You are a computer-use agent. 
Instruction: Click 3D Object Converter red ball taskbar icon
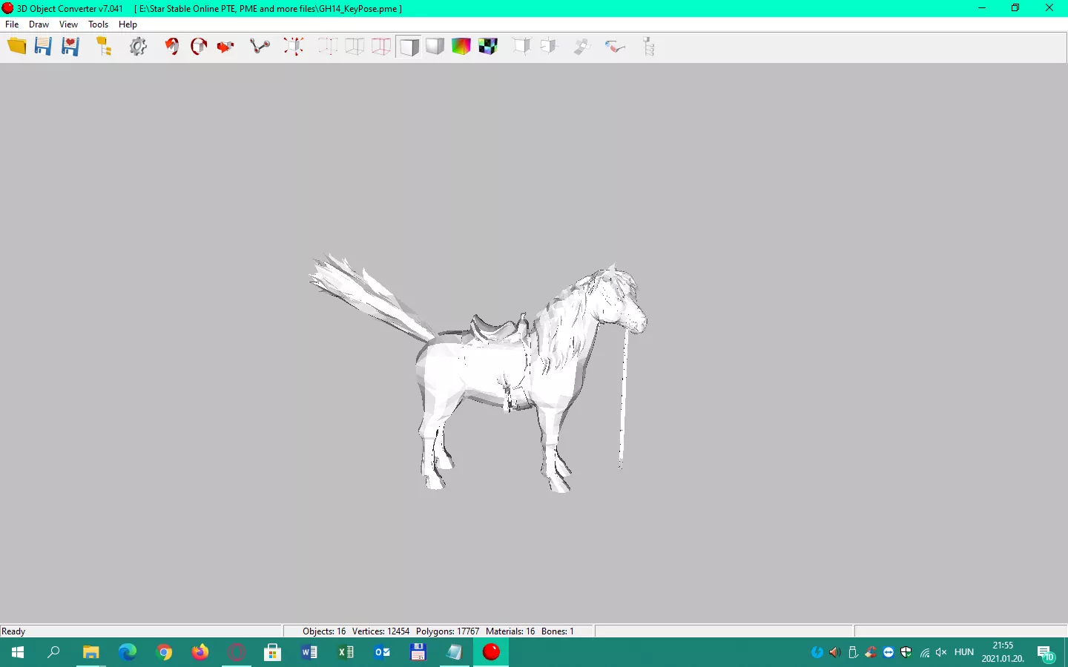491,652
